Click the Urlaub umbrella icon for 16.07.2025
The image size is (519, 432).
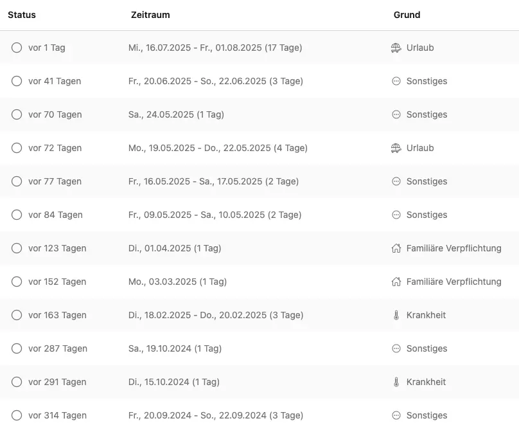point(396,48)
